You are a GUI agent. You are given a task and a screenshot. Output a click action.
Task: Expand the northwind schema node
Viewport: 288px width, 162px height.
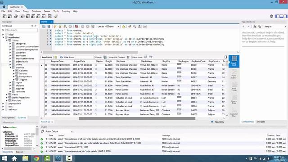point(3,37)
